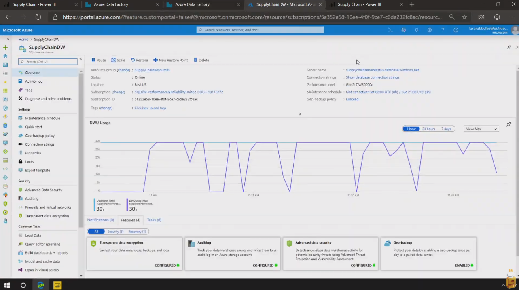Select the 7 days time range
This screenshot has width=519, height=290.
(x=446, y=129)
